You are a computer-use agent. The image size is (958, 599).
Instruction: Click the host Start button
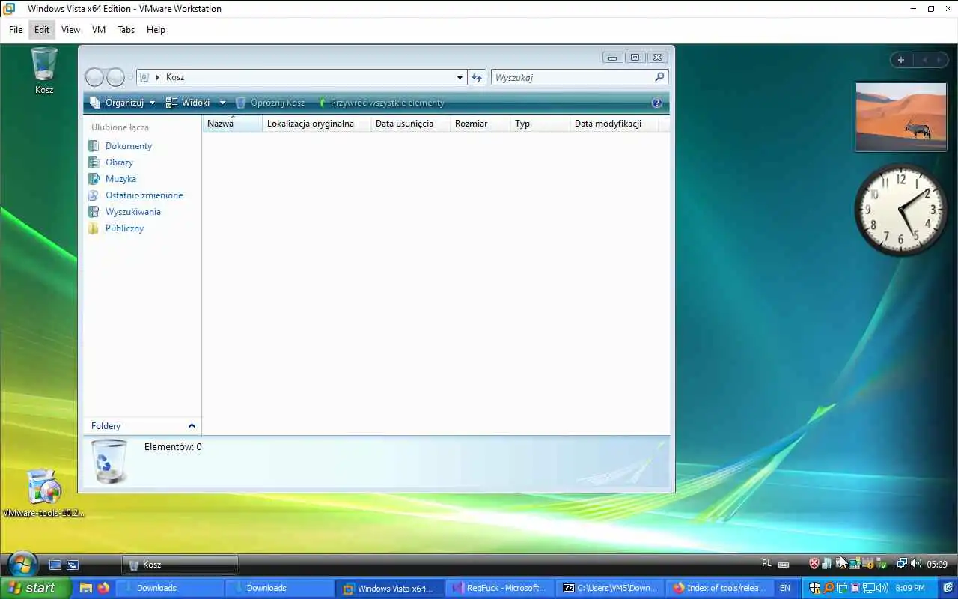(35, 588)
